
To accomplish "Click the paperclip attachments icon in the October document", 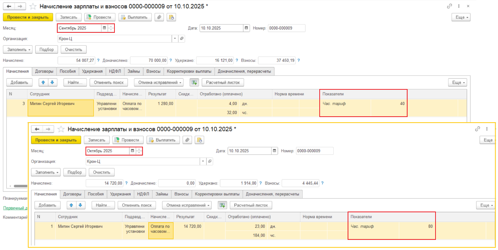I will (188, 140).
